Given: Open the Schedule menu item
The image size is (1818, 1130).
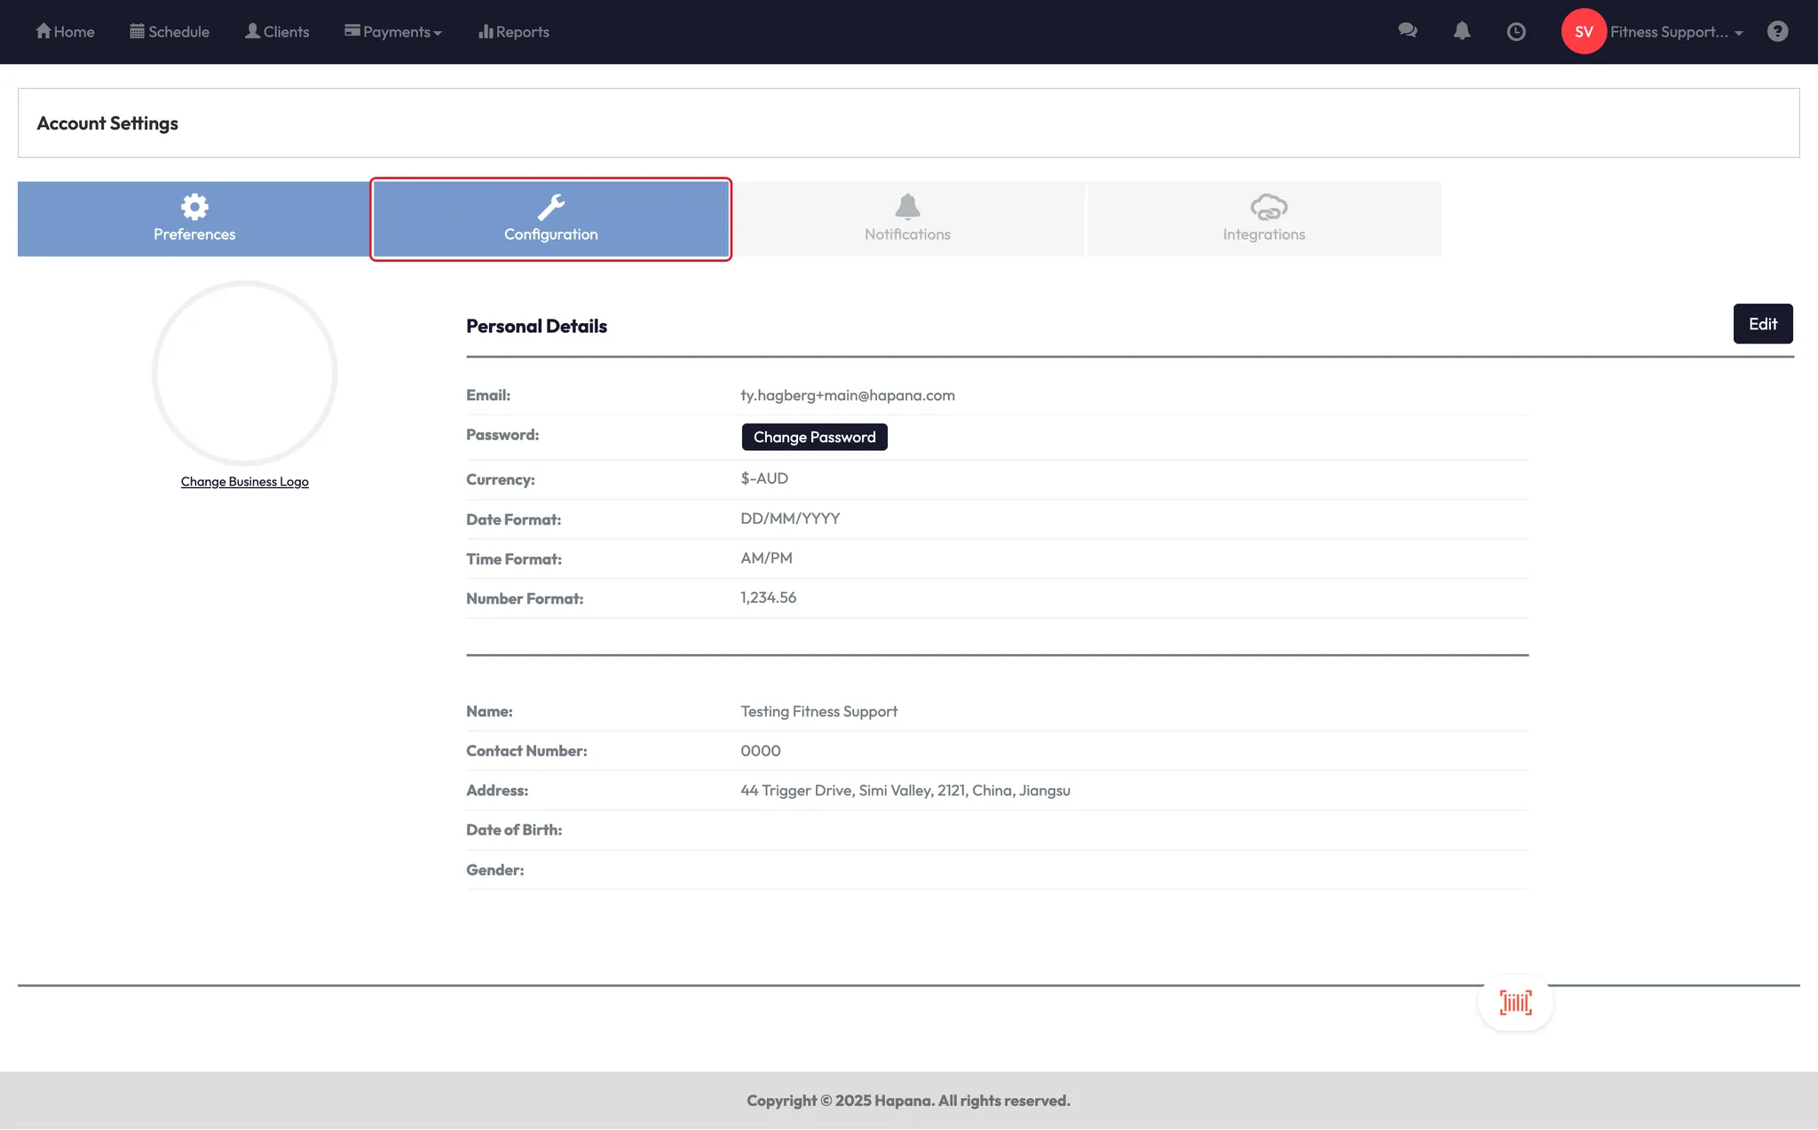Looking at the screenshot, I should [x=170, y=32].
